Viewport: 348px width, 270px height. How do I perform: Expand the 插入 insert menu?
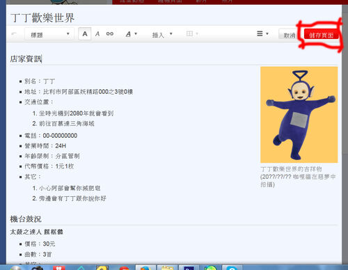pos(162,35)
